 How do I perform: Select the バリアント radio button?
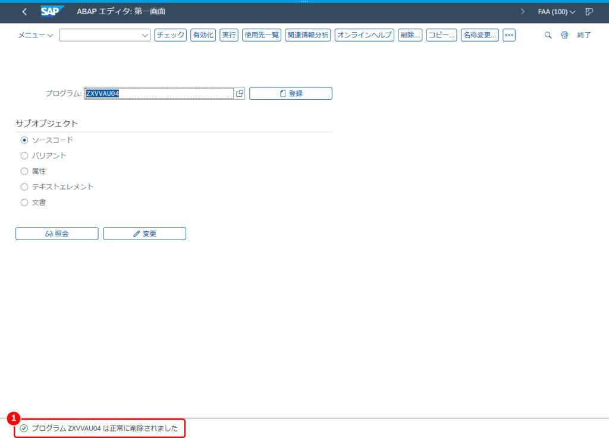[24, 156]
